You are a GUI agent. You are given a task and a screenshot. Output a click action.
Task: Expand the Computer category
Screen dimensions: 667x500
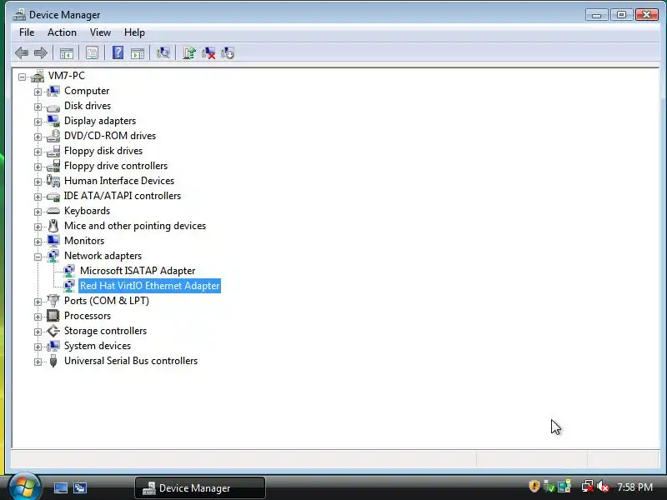[38, 92]
